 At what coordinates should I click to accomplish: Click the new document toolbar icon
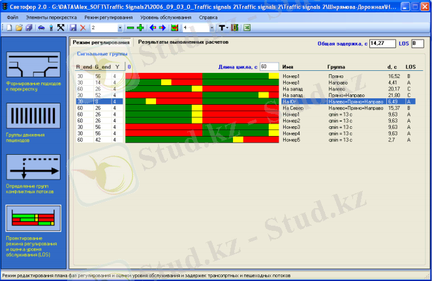10,29
